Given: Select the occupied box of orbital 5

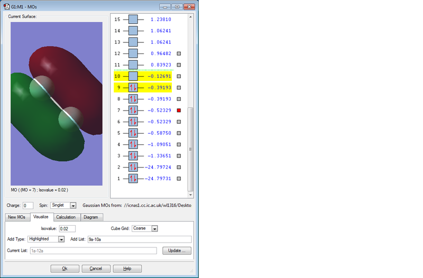Looking at the screenshot, I should (x=133, y=133).
